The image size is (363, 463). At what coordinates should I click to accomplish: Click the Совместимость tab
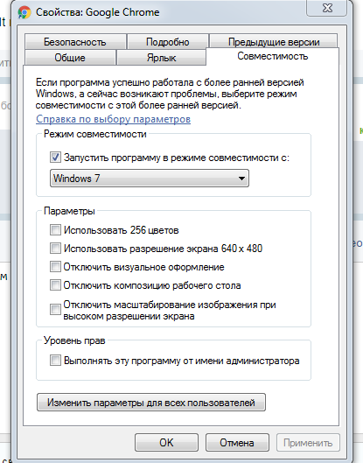click(x=273, y=56)
